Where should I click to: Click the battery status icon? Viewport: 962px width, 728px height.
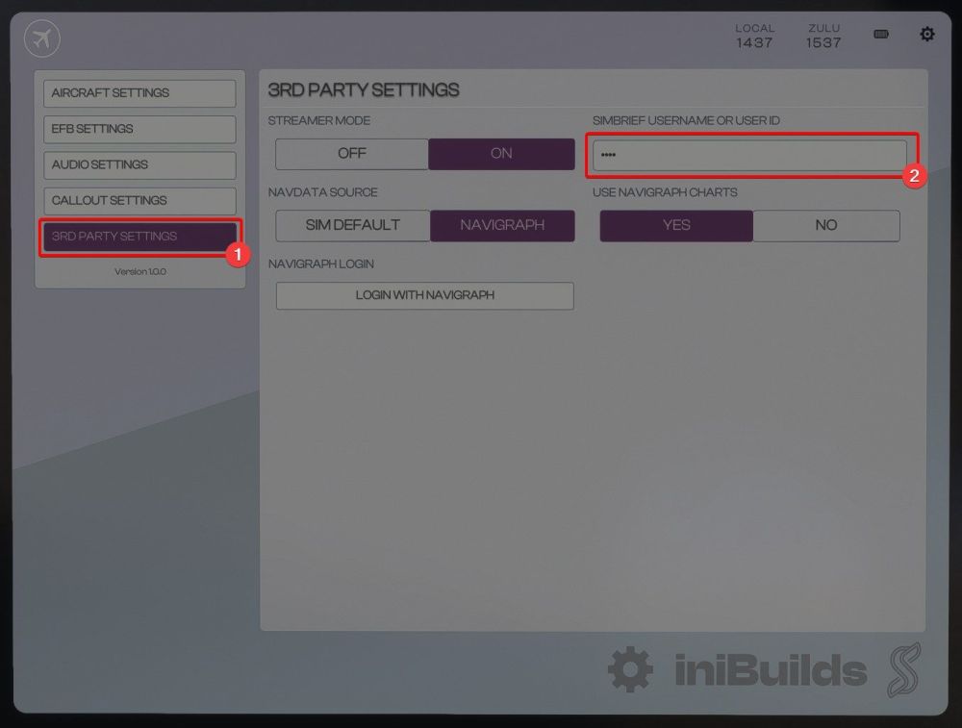tap(881, 35)
